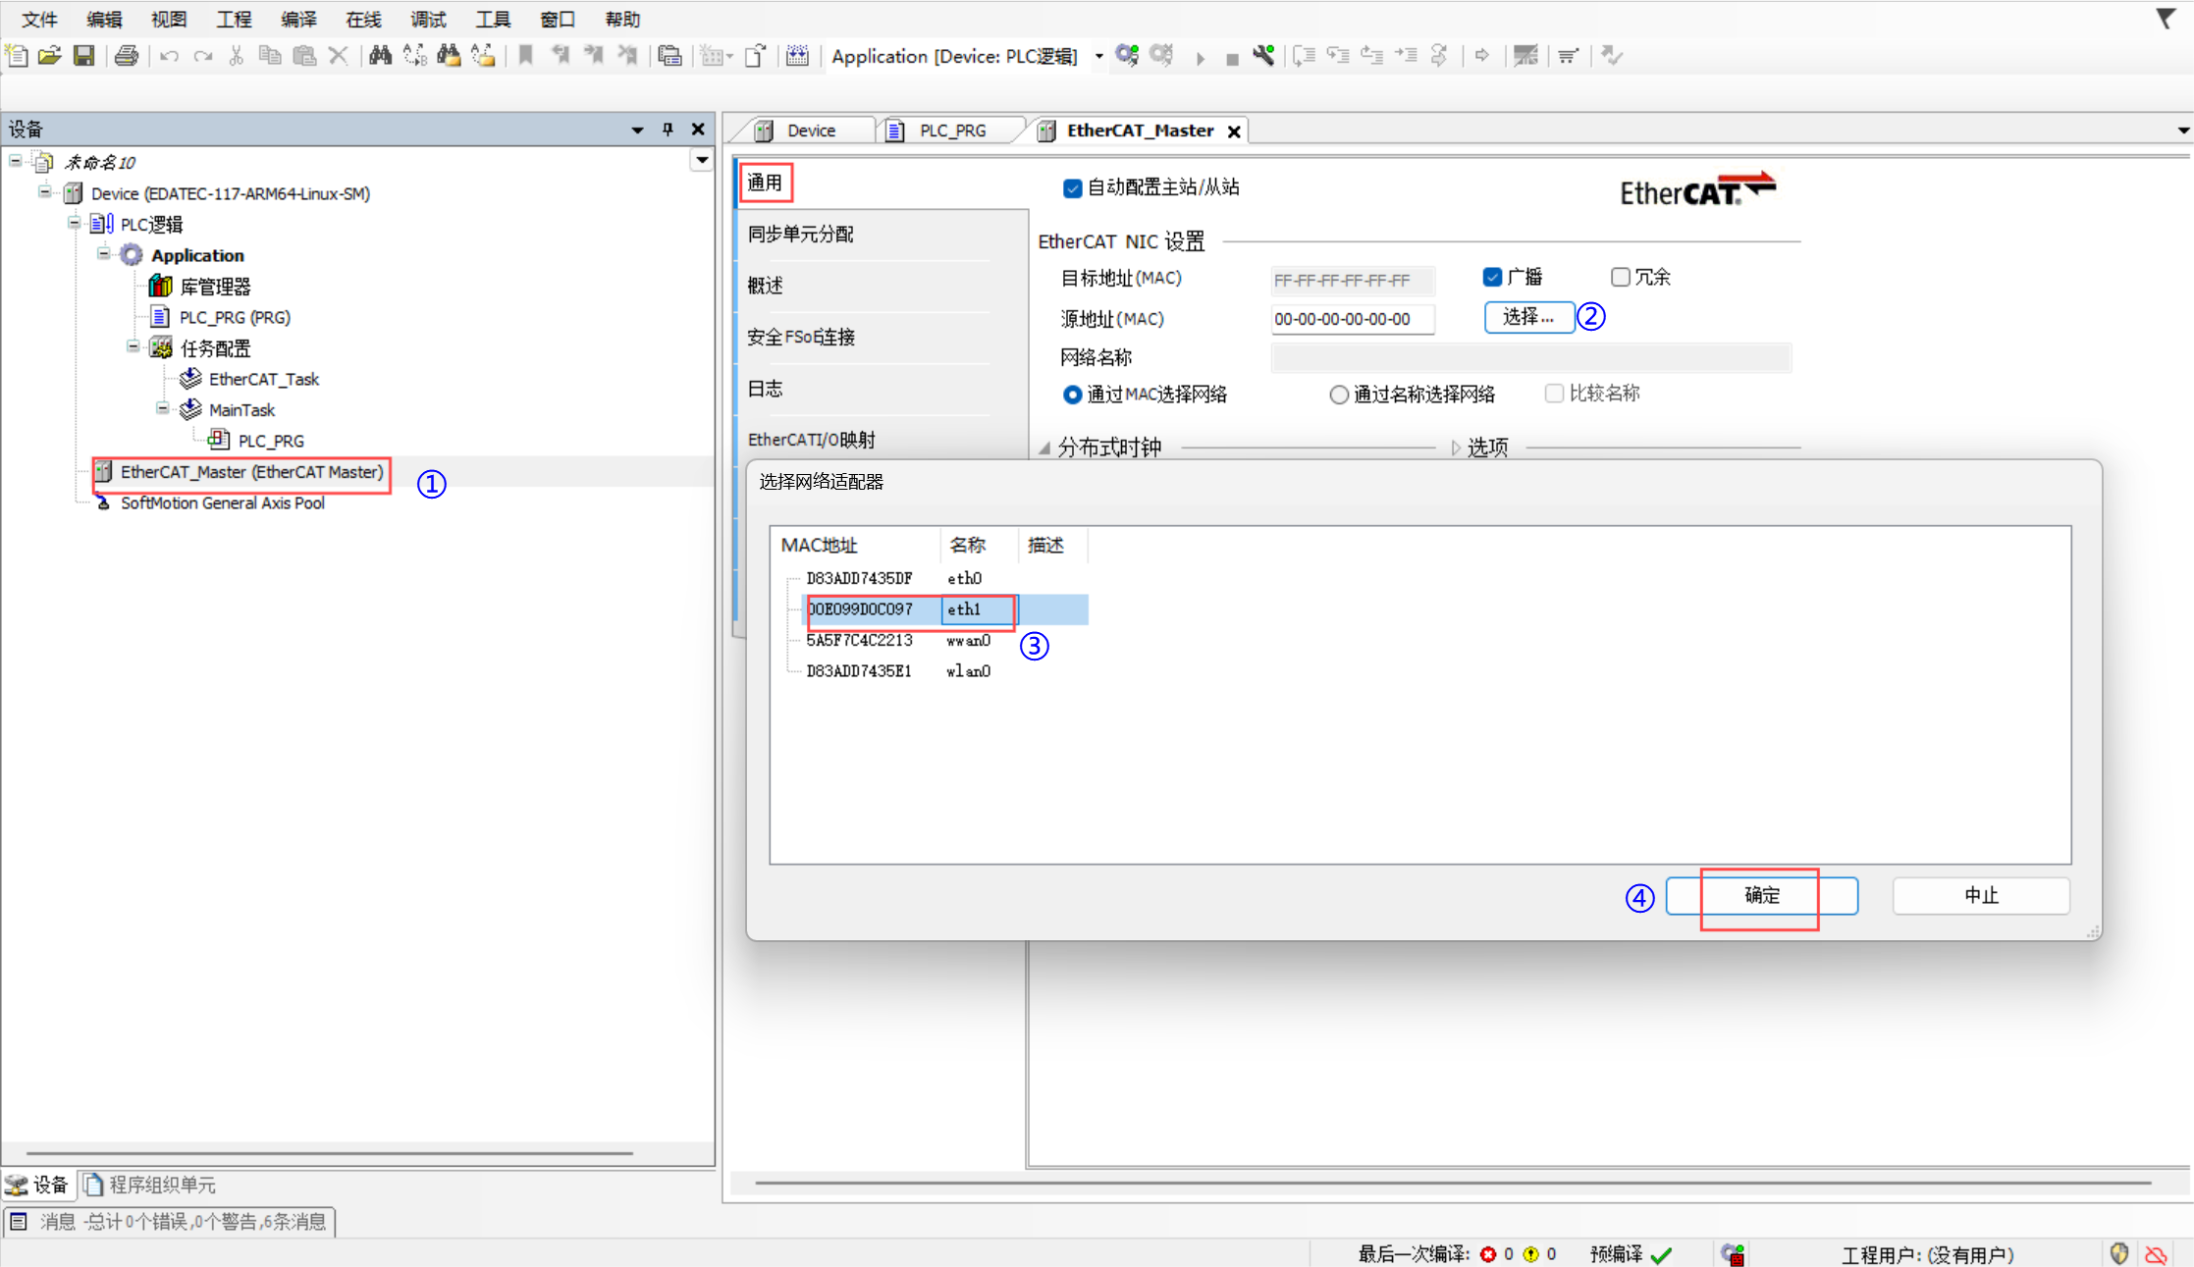Screen dimensions: 2194x1267
Task: Click the Print toolbar icon
Action: [126, 56]
